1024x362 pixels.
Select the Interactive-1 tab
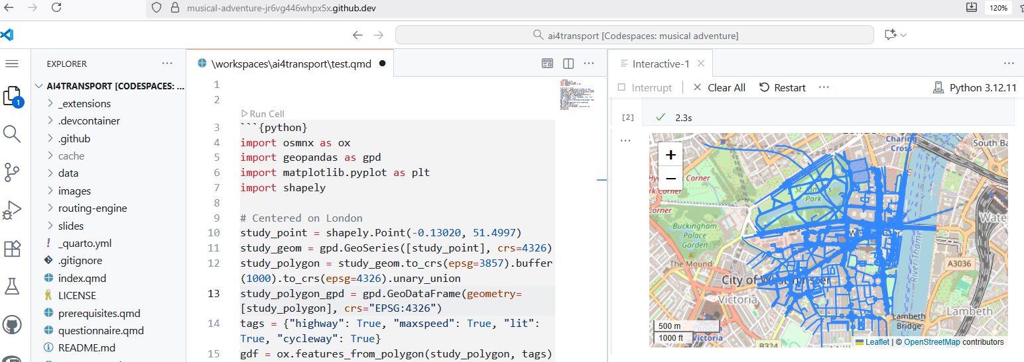[661, 64]
